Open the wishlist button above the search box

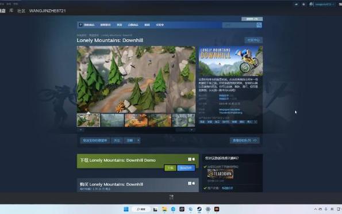point(252,19)
